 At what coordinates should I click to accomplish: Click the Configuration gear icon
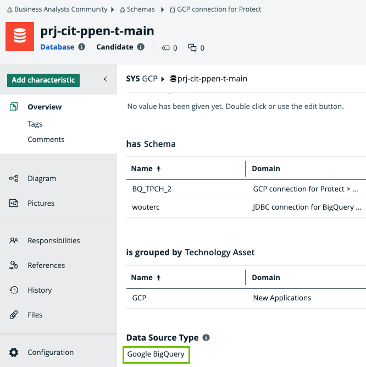pos(14,352)
